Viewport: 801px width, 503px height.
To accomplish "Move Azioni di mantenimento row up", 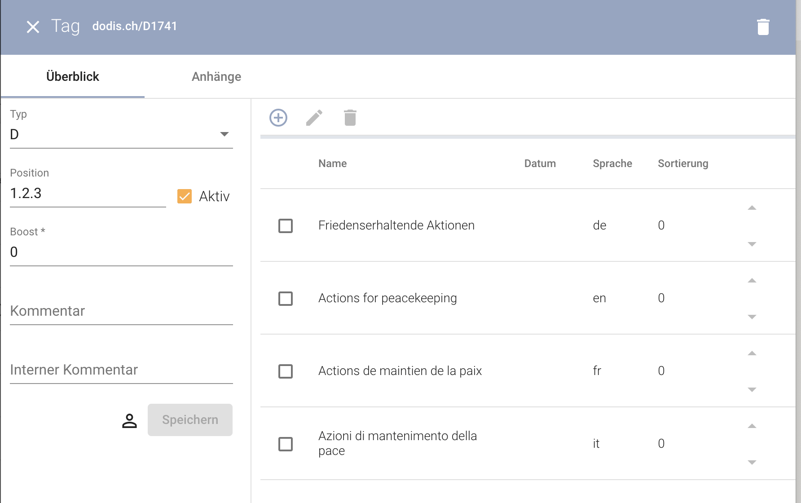I will coord(752,426).
